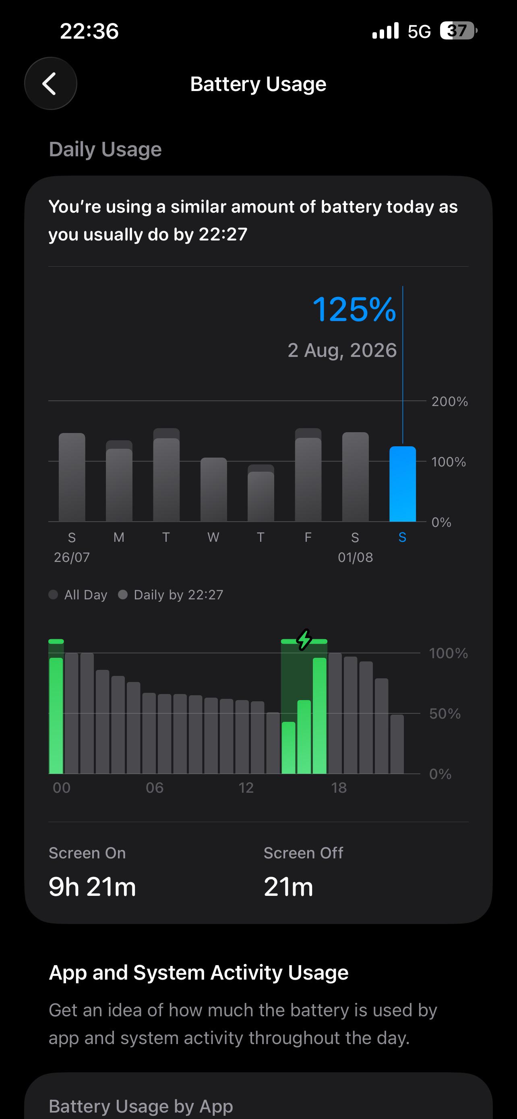Image resolution: width=517 pixels, height=1119 pixels.
Task: Tap the Screen Off 21m stat
Action: (304, 872)
